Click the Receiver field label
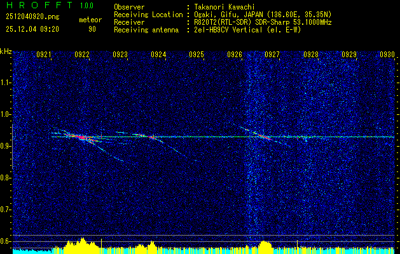The width and height of the screenshot is (400, 254). click(x=129, y=22)
